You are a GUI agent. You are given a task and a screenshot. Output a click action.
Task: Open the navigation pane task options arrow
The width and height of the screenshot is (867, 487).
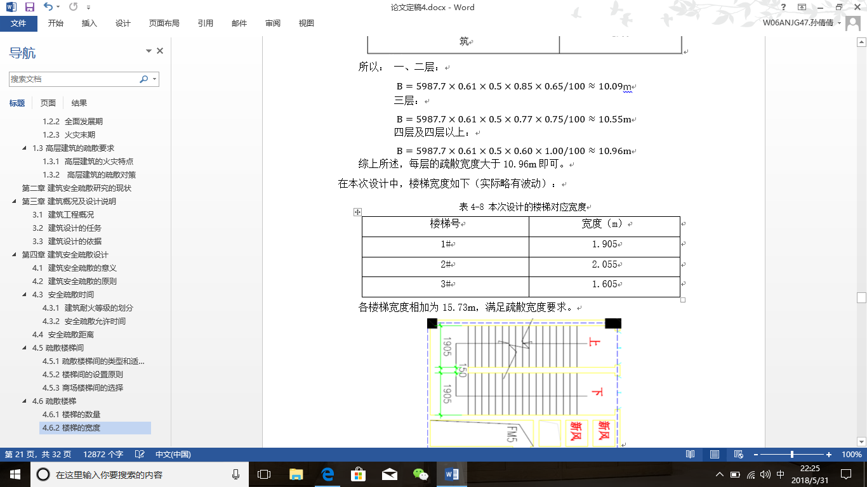[x=149, y=51]
